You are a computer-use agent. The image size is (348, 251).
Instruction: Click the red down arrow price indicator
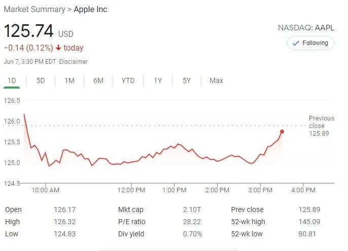[x=59, y=48]
